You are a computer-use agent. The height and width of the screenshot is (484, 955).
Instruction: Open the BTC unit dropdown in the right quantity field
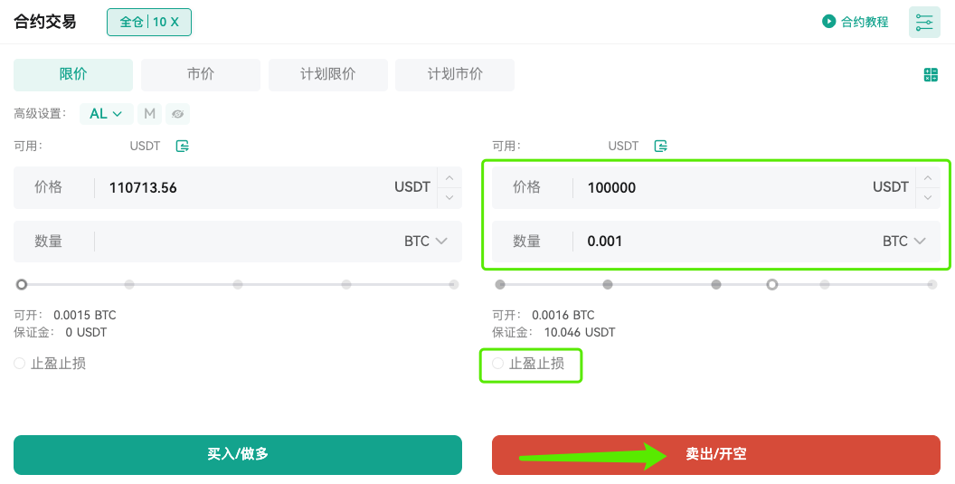pyautogui.click(x=903, y=242)
